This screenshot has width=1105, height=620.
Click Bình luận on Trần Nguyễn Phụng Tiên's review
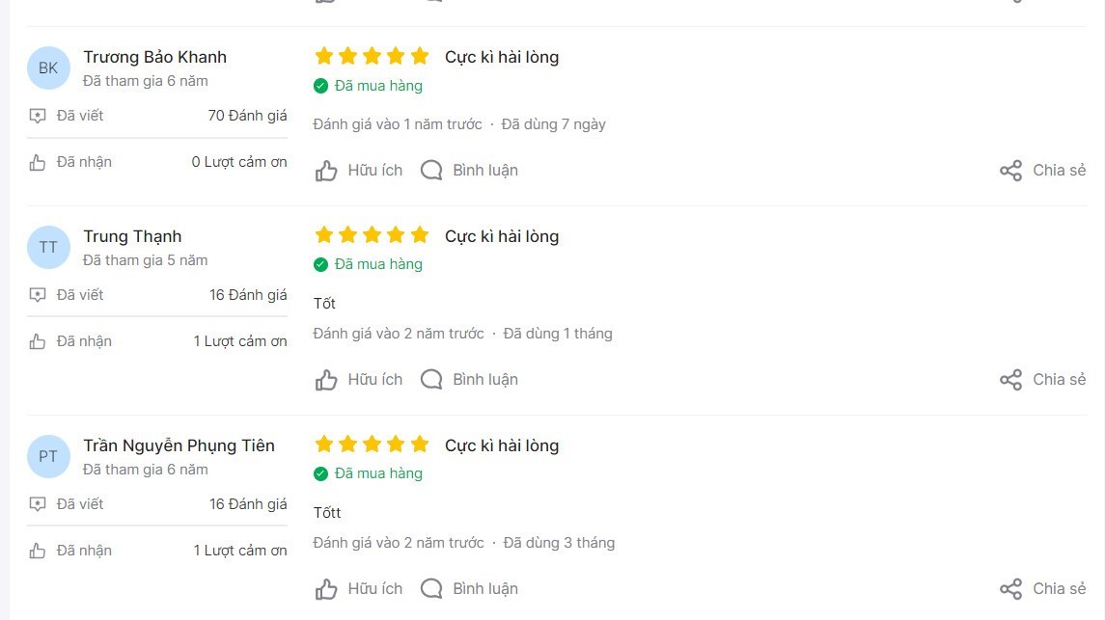point(484,588)
